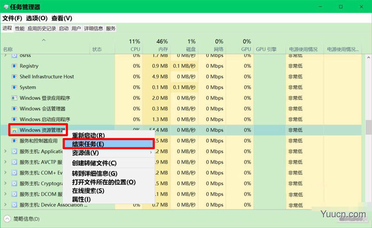Click the gear icon of 服务主机: Applicati row
This screenshot has height=228, width=372.
(14, 152)
